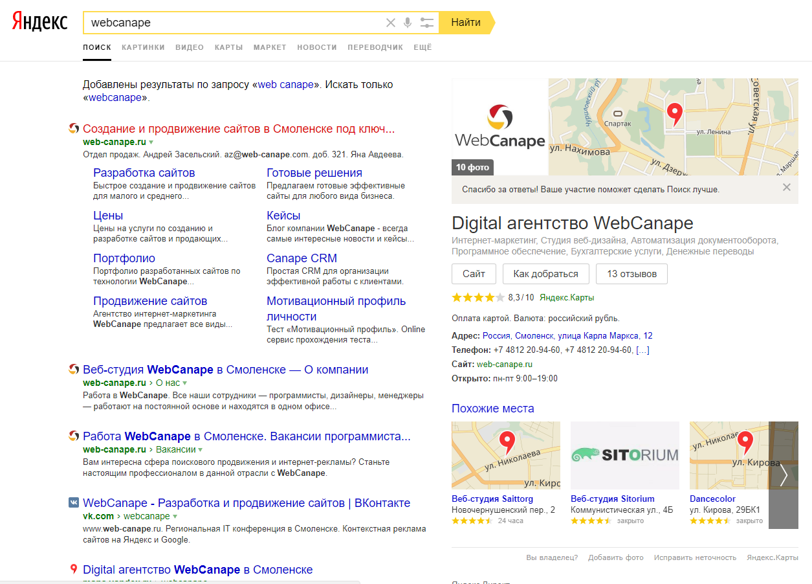Click the 'web canape' query suggestion link
812x584 pixels.
pos(286,85)
